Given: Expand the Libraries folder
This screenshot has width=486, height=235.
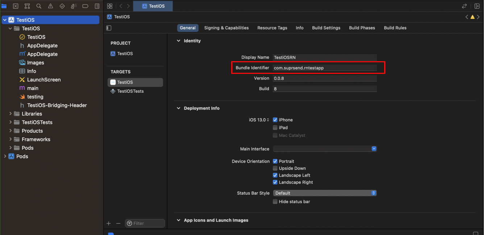Looking at the screenshot, I should point(10,114).
